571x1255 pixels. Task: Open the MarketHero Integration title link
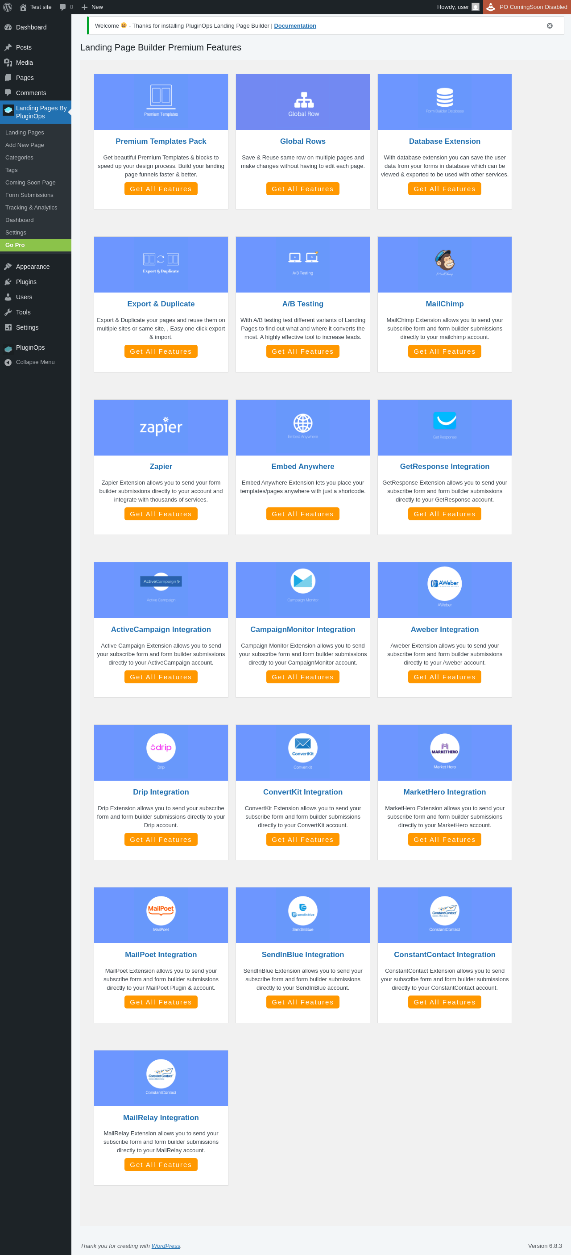tap(444, 792)
